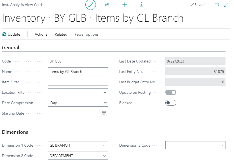
Task: Enable the Blocked toggle
Action: click(x=171, y=103)
